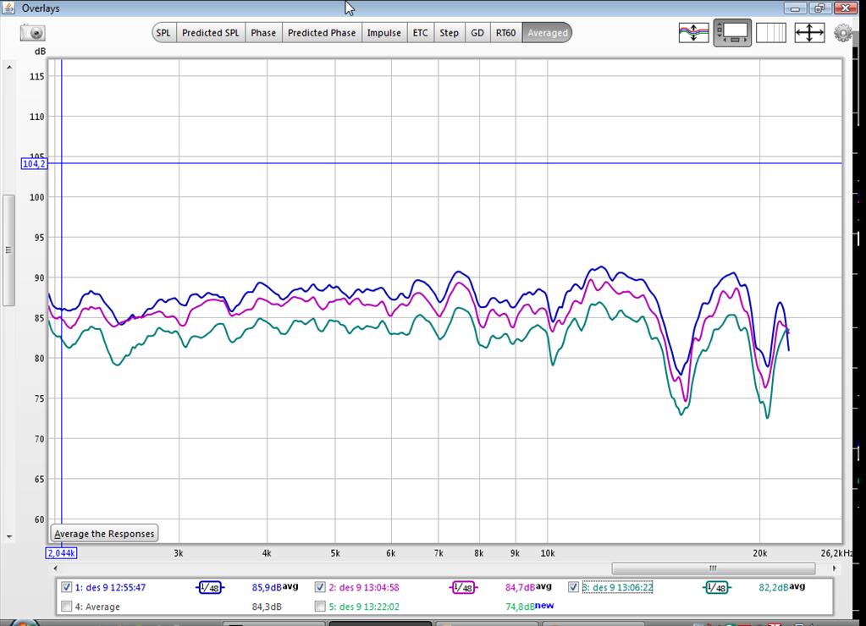This screenshot has width=866, height=626.
Task: Open the Impulse tab
Action: 383,33
